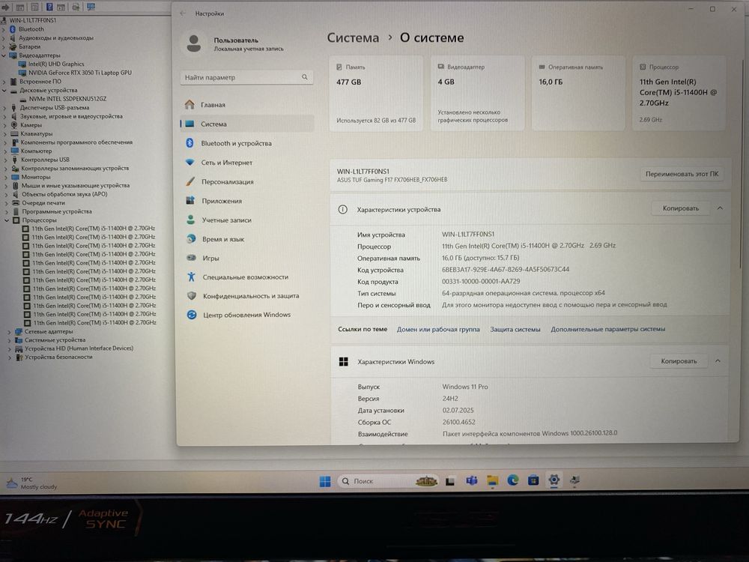Select Intel(R) UHD Graphics in Device Manager
This screenshot has width=749, height=562.
point(56,64)
